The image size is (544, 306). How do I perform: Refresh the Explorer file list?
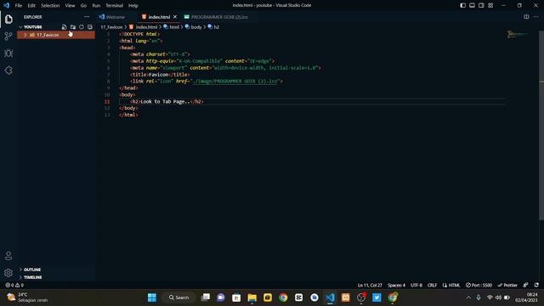[x=82, y=26]
